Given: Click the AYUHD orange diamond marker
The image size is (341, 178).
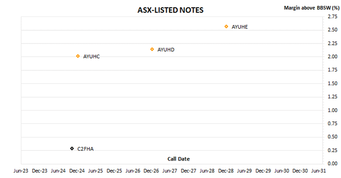Looking at the screenshot, I should (152, 49).
